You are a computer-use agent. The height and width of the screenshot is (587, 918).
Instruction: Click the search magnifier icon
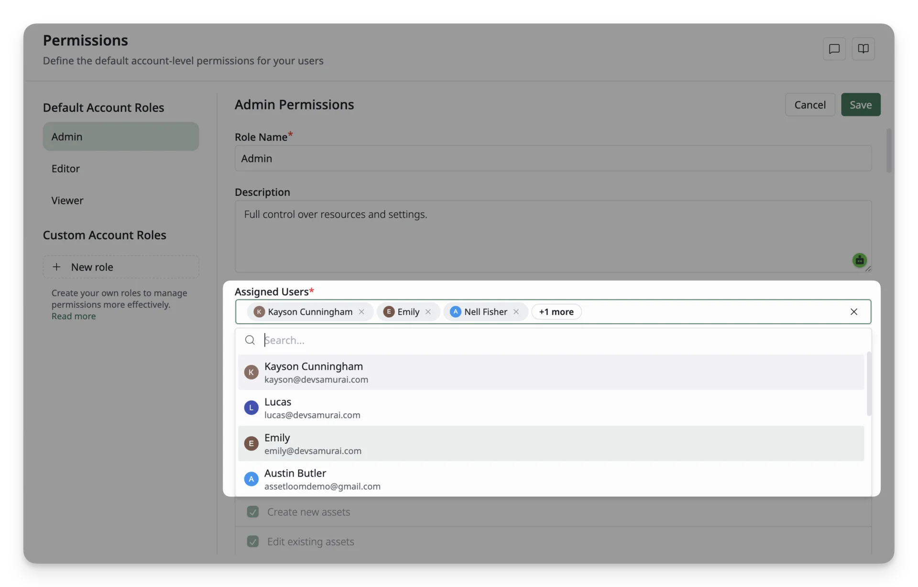pos(250,340)
